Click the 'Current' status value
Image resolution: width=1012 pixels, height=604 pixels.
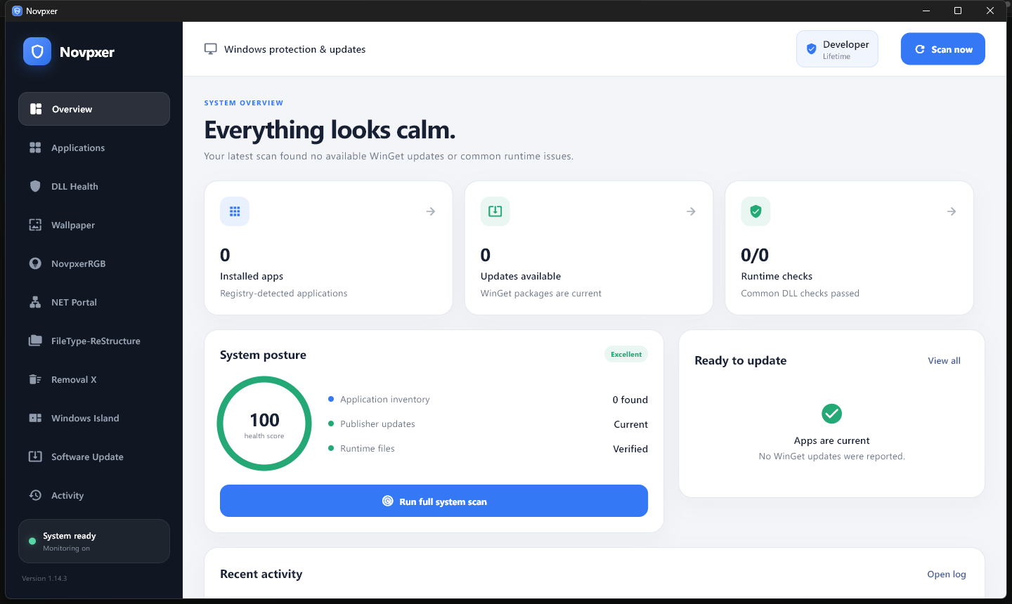tap(631, 424)
